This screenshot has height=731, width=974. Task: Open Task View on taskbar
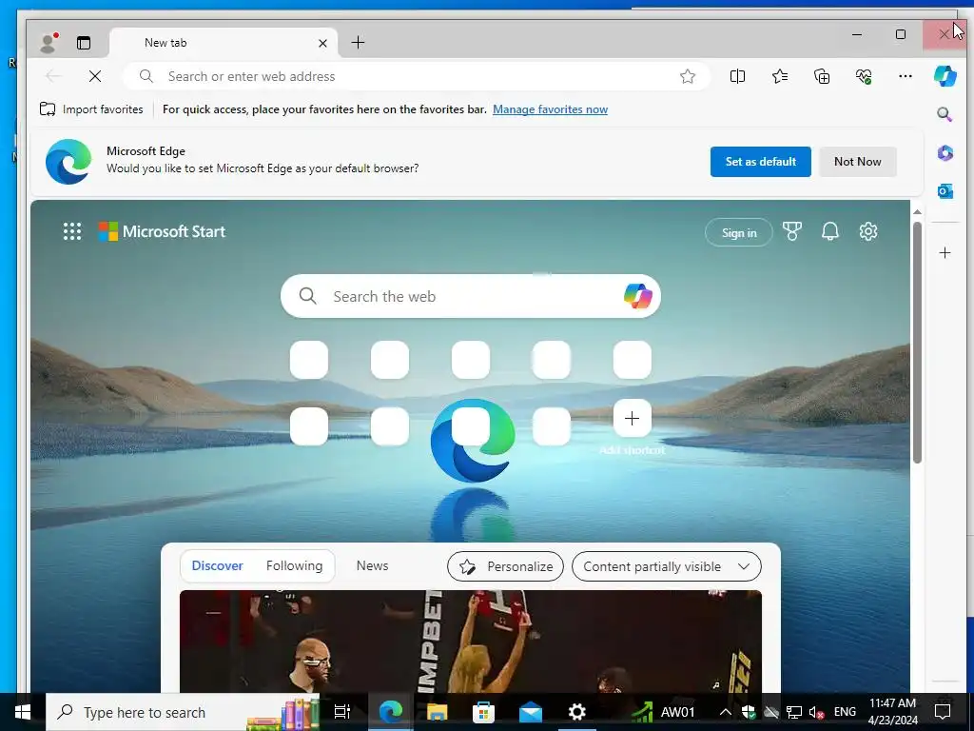pyautogui.click(x=342, y=712)
